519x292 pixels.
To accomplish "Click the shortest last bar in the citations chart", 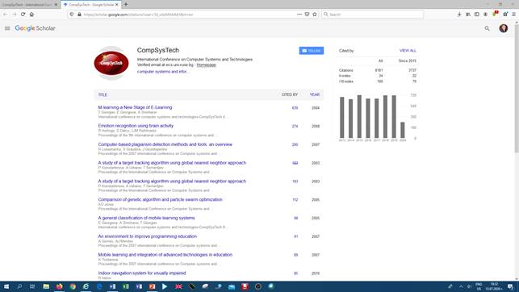I will point(403,130).
